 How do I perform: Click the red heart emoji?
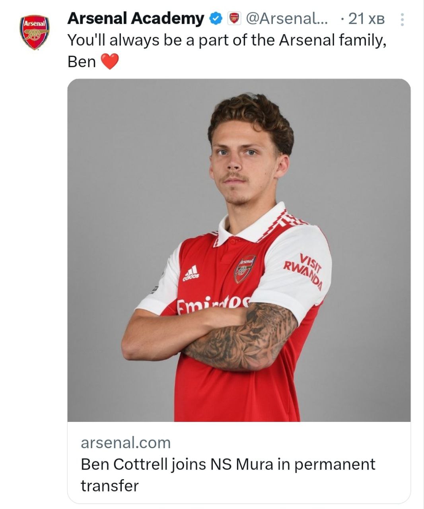point(110,62)
